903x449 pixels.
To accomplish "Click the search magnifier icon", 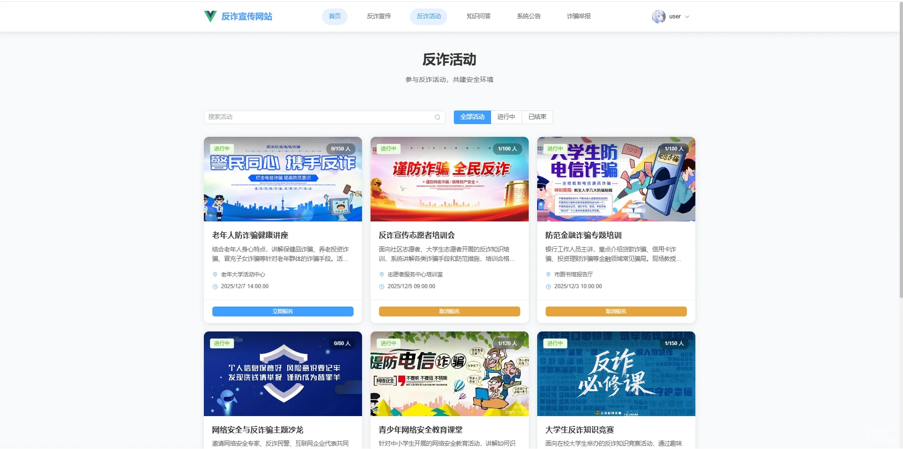I will coord(437,117).
